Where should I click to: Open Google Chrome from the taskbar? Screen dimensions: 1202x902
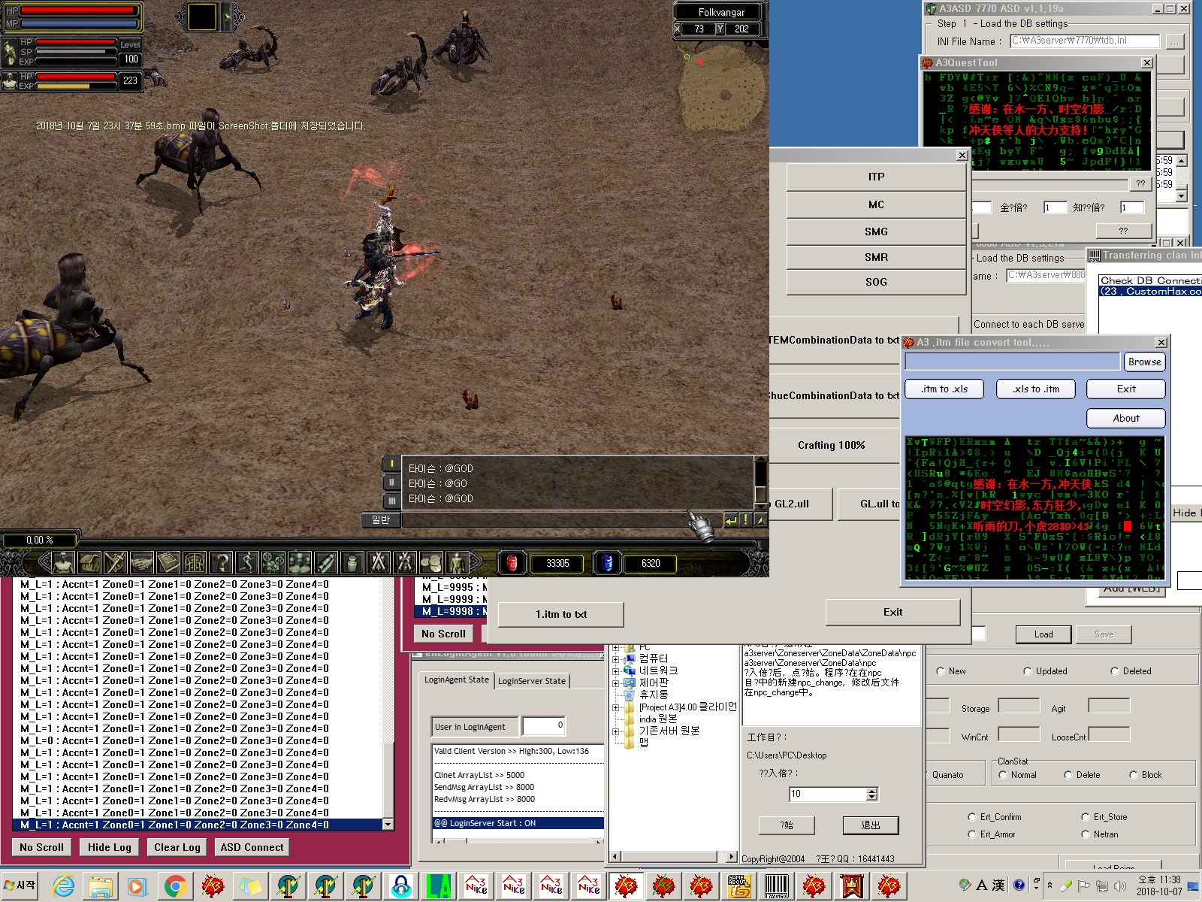(175, 887)
